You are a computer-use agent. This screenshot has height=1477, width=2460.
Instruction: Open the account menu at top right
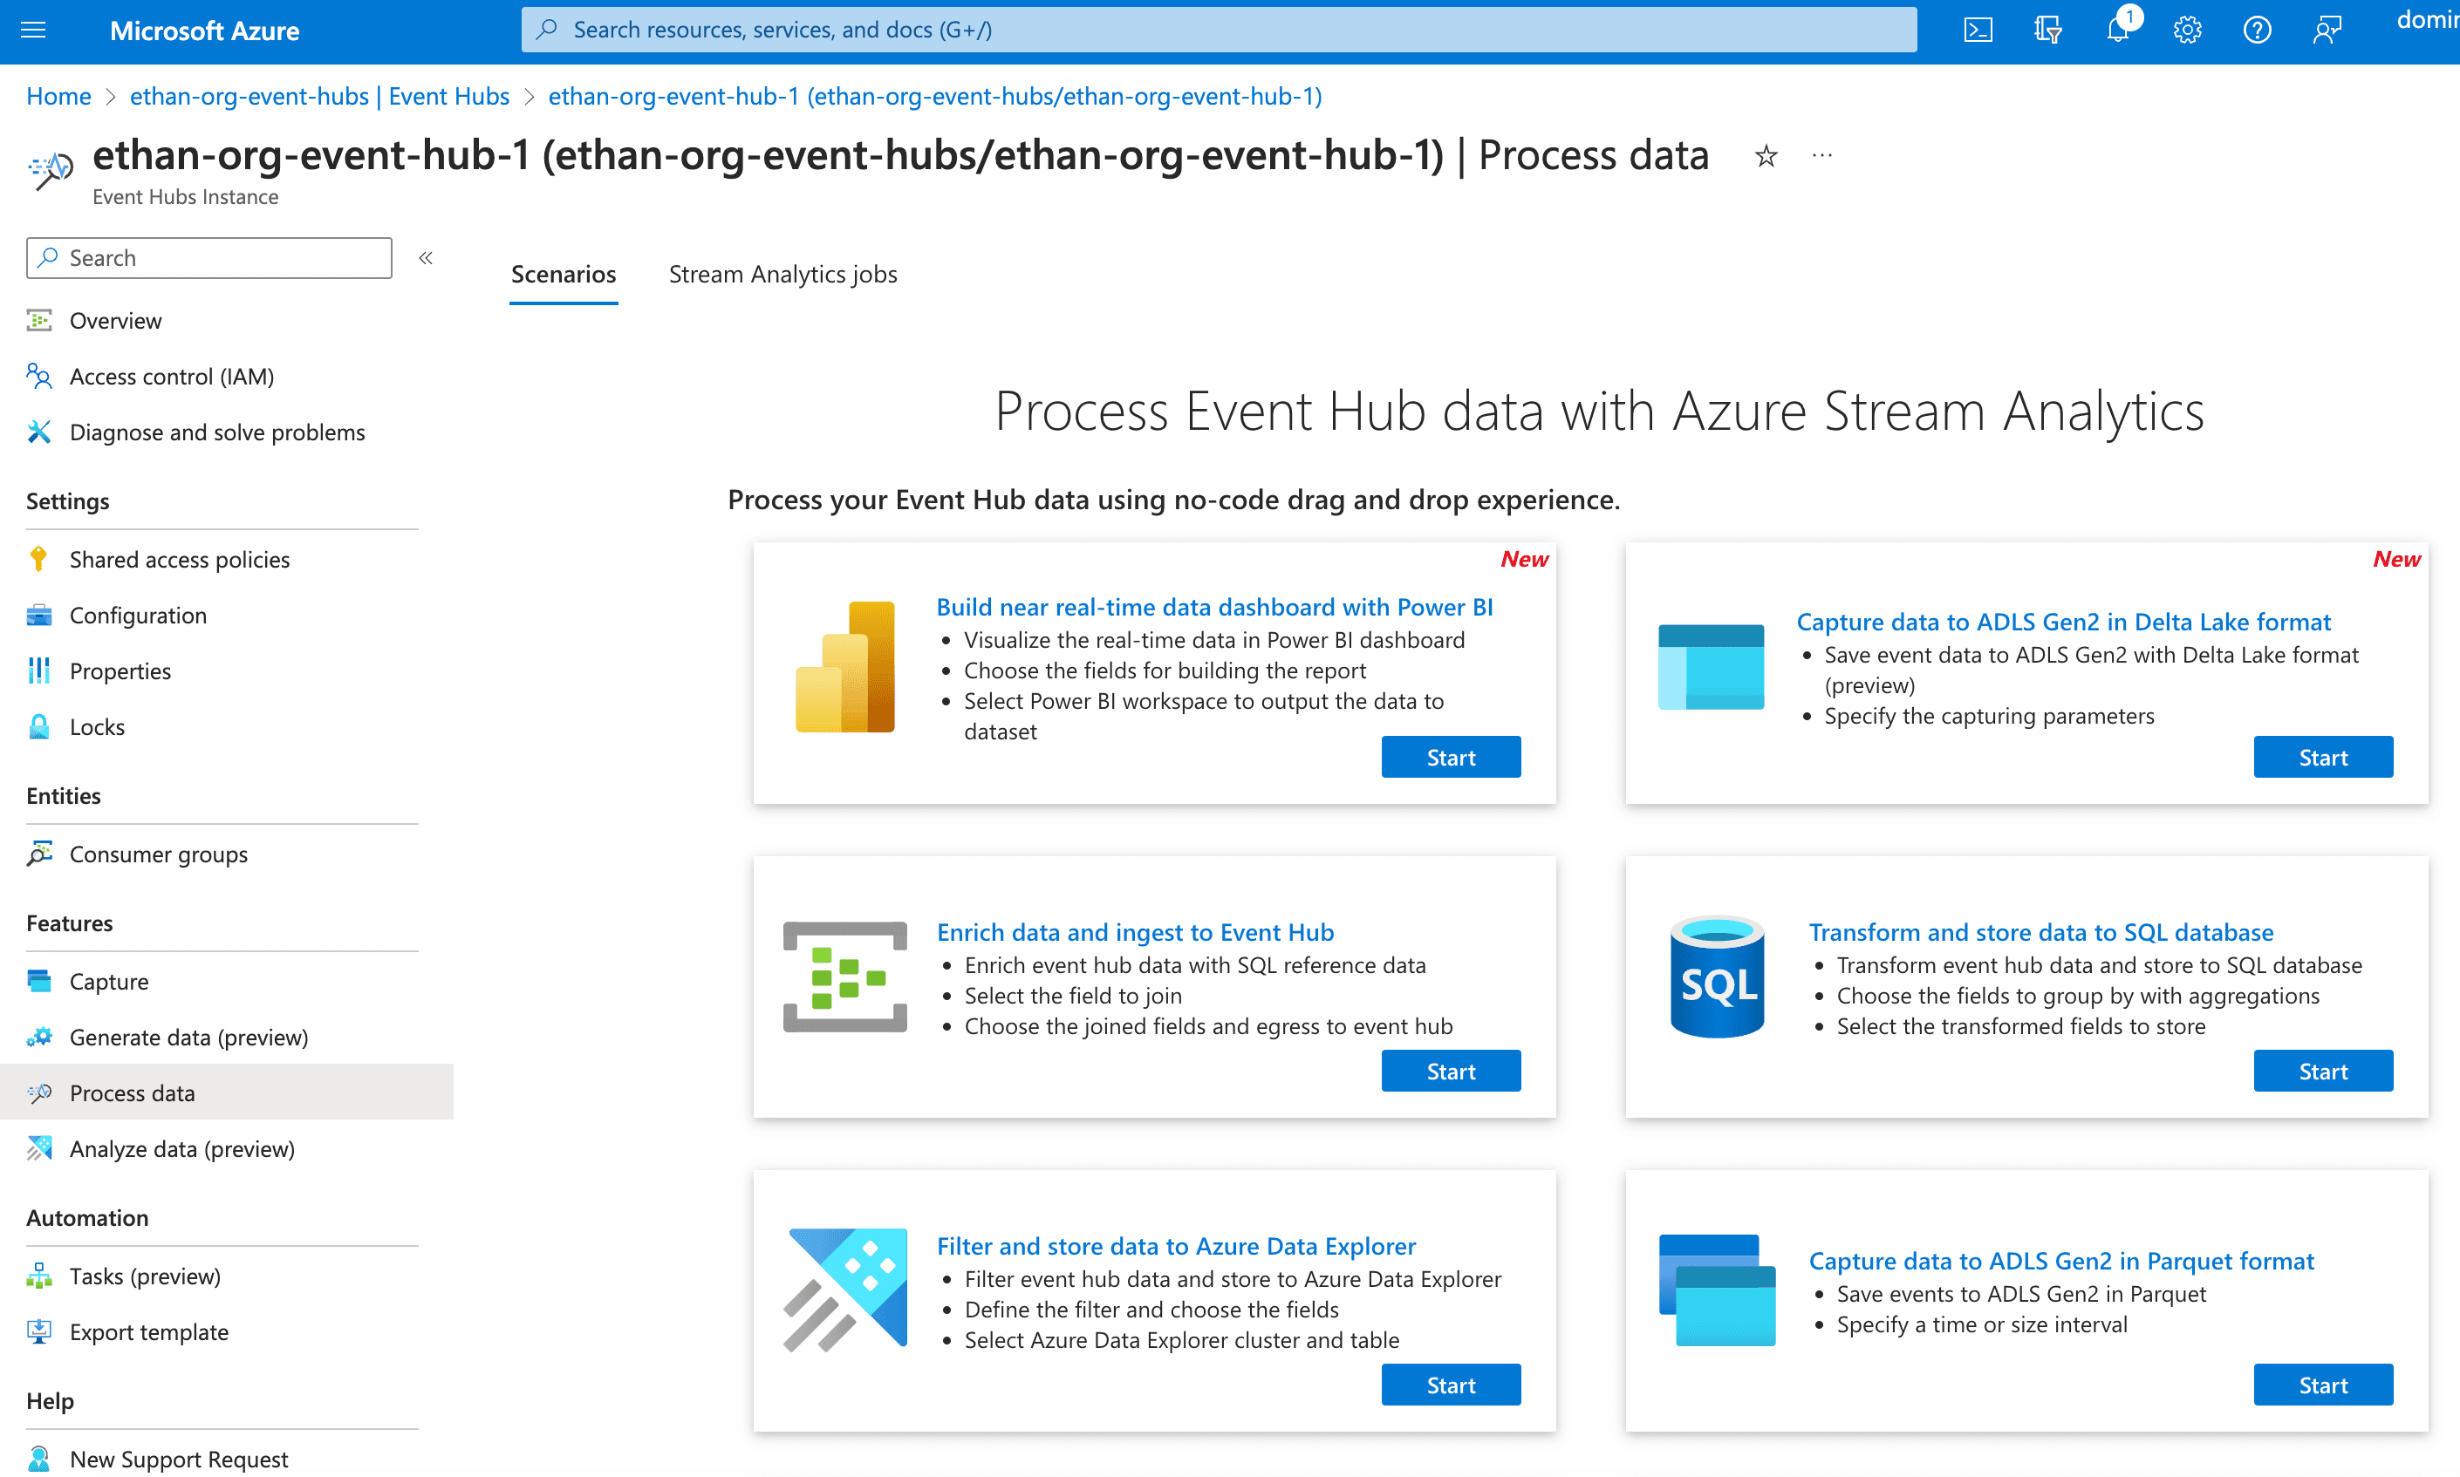pyautogui.click(x=2427, y=22)
